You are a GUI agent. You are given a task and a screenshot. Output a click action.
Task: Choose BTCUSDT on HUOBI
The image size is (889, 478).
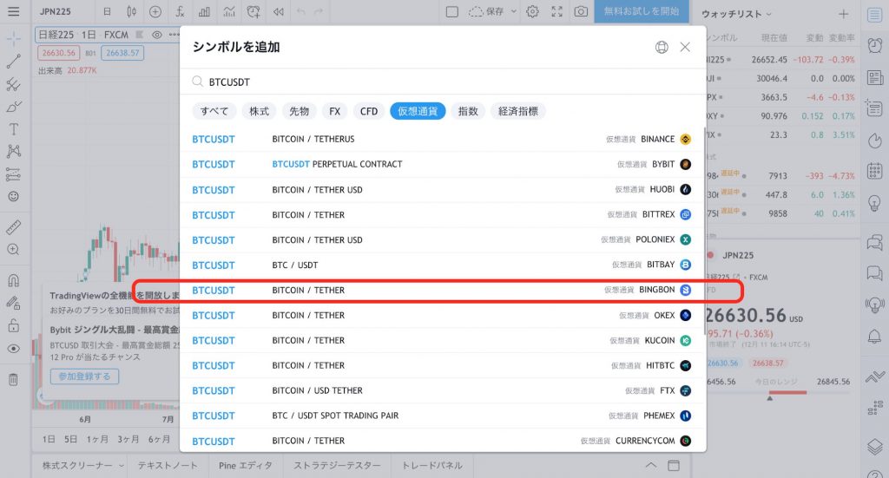point(442,190)
